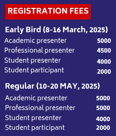Image resolution: width=116 pixels, height=136 pixels.
Task: Select the Early Bird Student participant label
Action: point(34,70)
